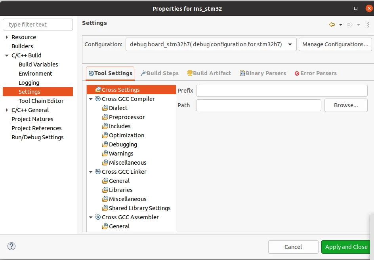Click the Binary Parsers tab icon

pos(242,73)
